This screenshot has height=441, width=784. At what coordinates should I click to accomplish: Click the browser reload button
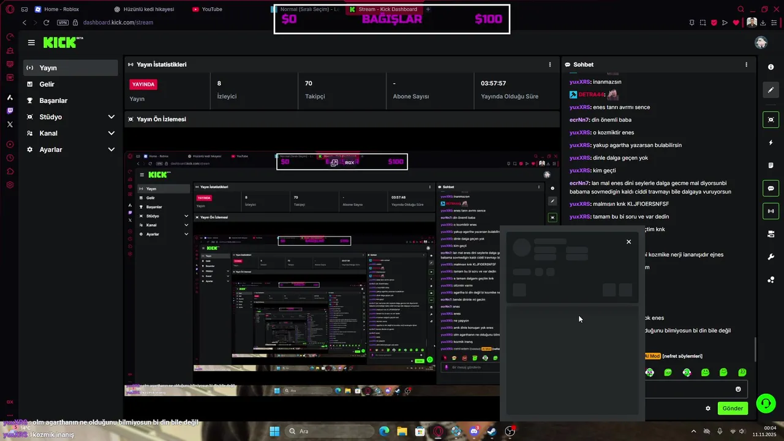(46, 23)
